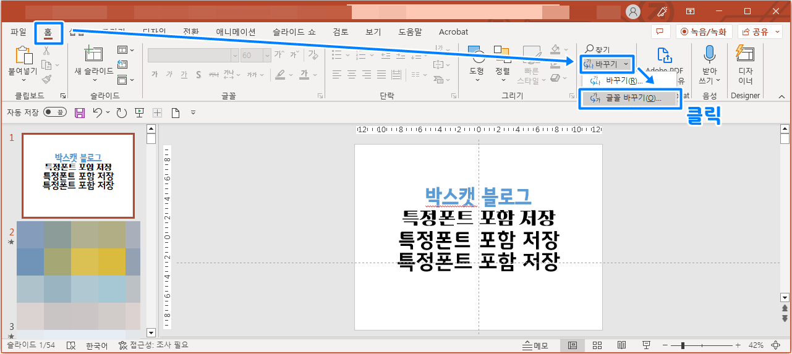Screen dimensions: 792x354
Task: Click the Adobe PDF share icon
Action: click(x=664, y=56)
